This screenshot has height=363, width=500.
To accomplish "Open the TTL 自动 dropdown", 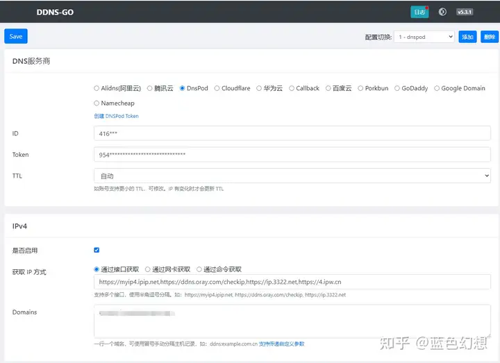I will point(292,176).
